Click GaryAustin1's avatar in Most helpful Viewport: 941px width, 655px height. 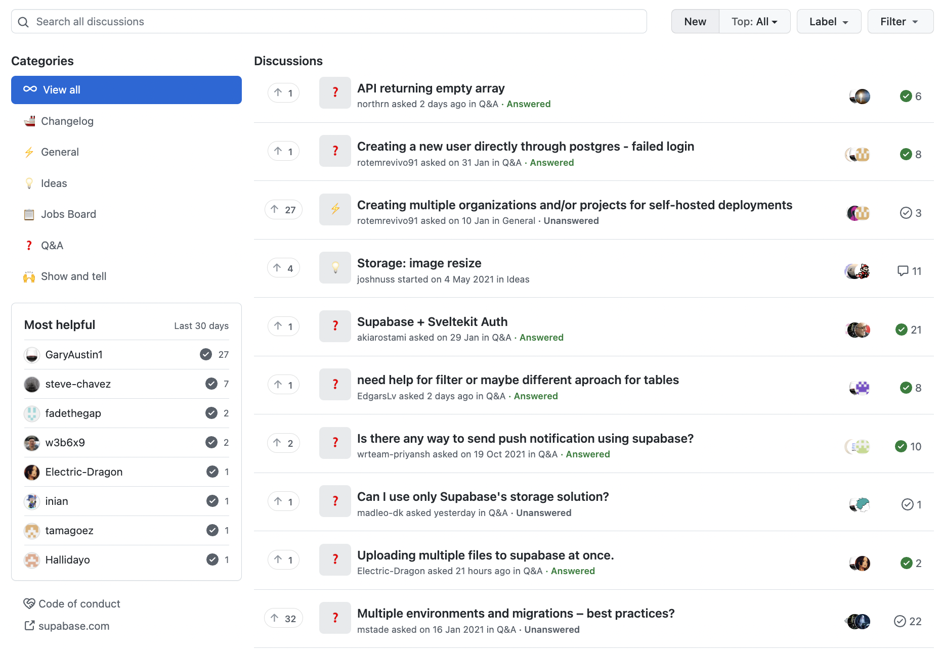32,355
